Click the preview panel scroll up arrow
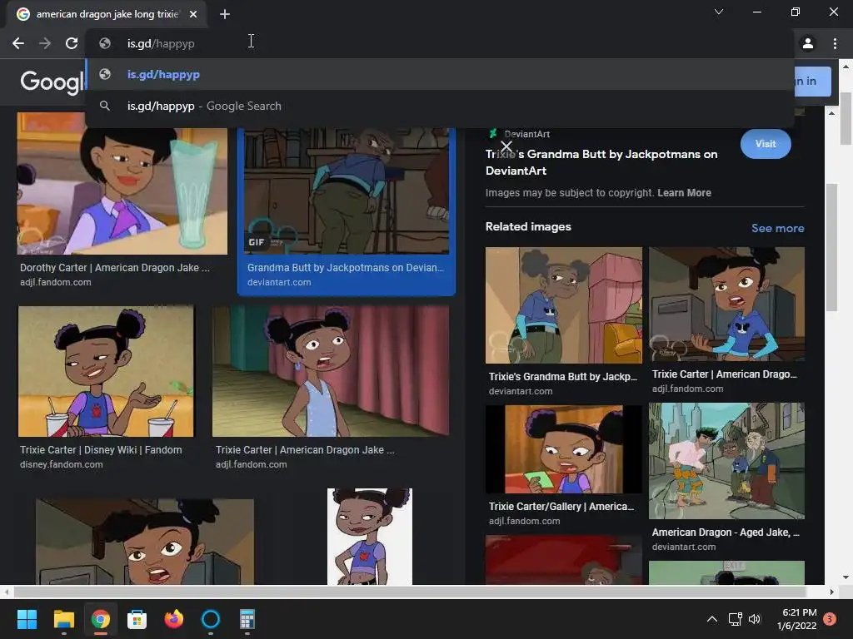Viewport: 853px width, 639px height. point(831,113)
